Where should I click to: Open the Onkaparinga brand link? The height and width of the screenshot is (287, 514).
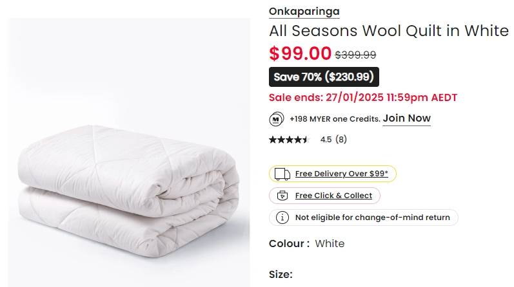pos(304,12)
